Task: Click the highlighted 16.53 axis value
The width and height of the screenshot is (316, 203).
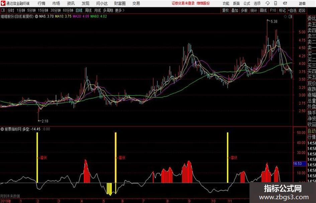Action: coord(300,164)
